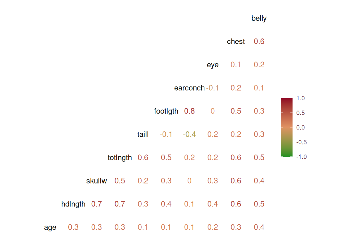The height and width of the screenshot is (245, 343).
Task: Click the belly variable label
Action: 259,18
